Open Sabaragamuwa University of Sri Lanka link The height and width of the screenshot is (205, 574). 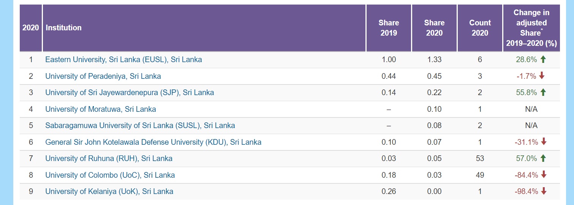click(x=140, y=125)
